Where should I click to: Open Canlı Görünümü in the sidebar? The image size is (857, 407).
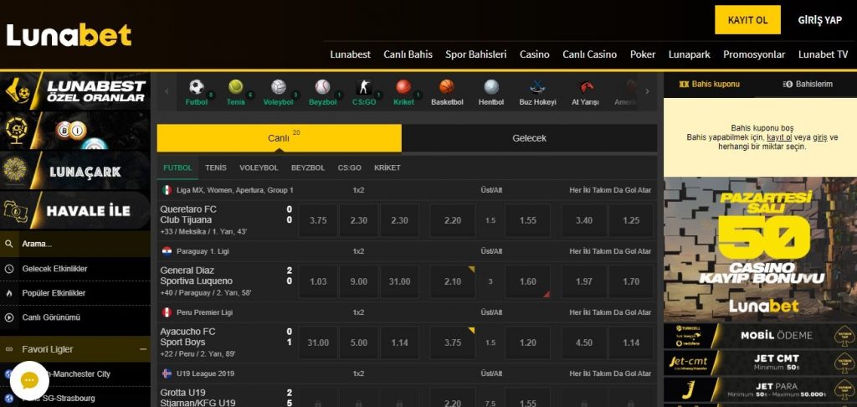51,317
